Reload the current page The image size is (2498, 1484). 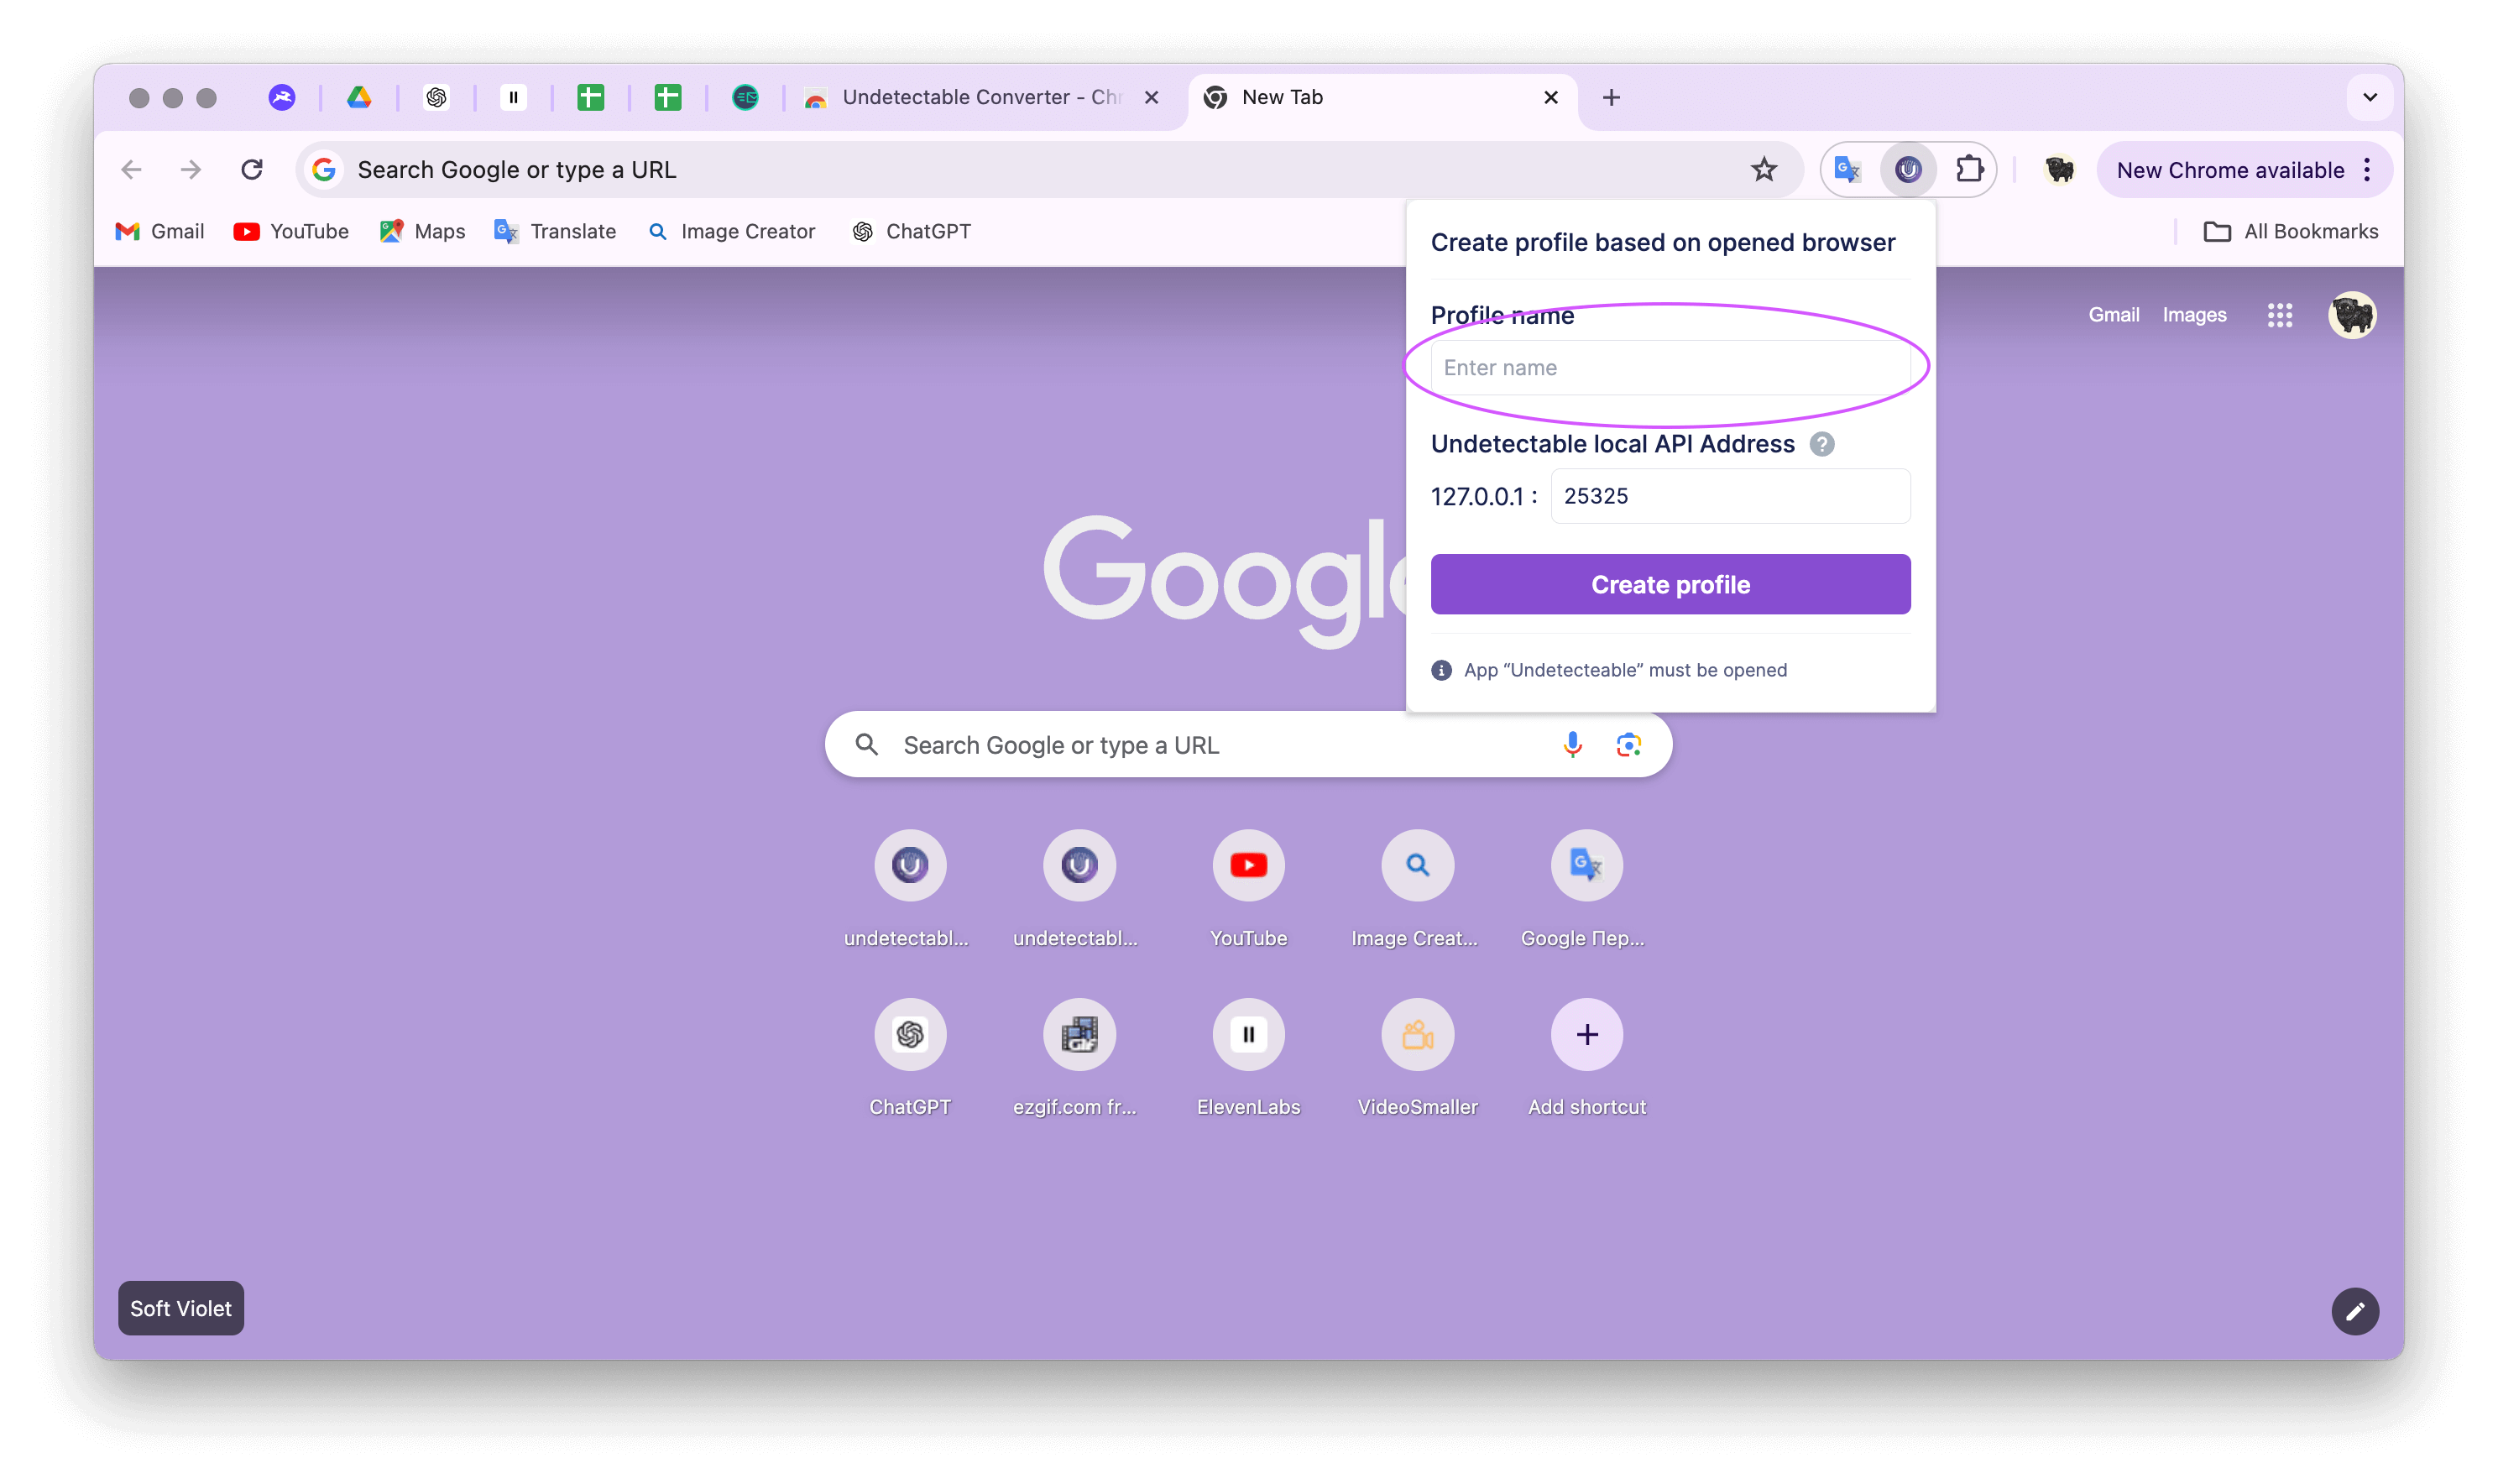point(252,170)
